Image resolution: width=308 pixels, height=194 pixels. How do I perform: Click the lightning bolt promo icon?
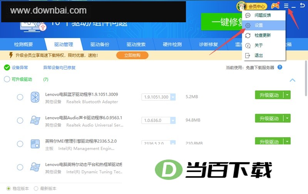(11, 55)
